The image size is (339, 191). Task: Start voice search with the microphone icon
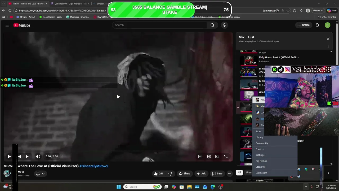tap(224, 25)
